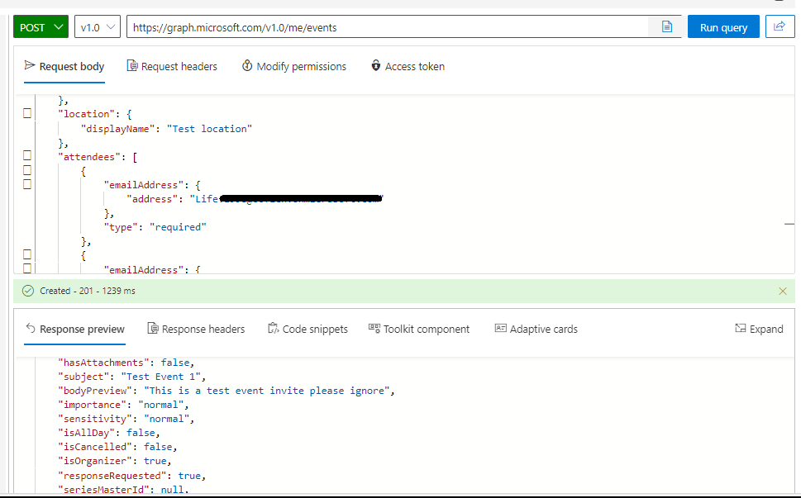Click the Access token key icon

click(x=377, y=66)
